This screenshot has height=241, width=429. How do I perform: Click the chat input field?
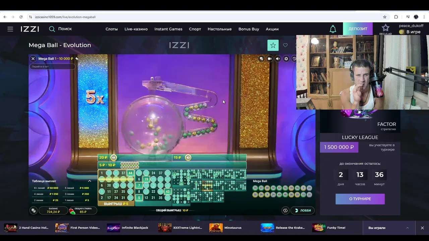[53, 67]
